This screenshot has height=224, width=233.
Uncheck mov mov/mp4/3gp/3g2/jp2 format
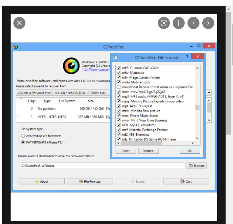click(118, 92)
